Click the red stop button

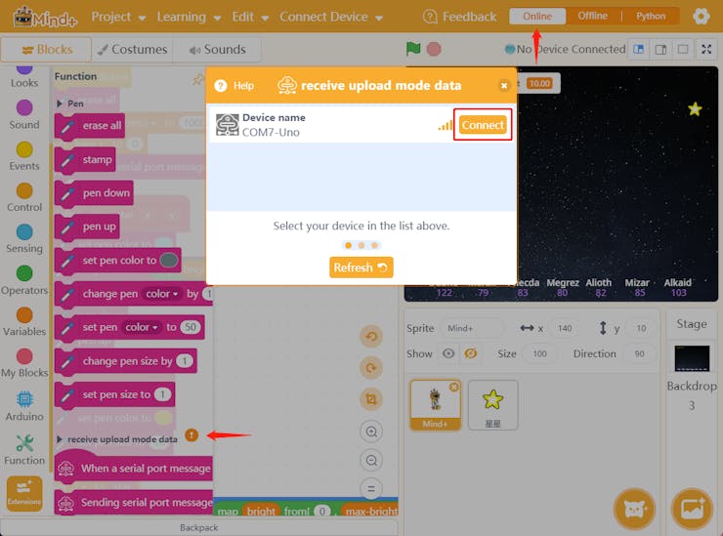[434, 49]
